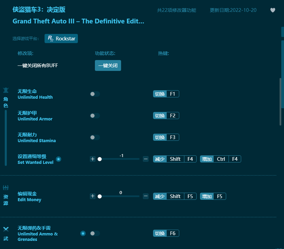Select the Rockstar platform button

coord(61,38)
